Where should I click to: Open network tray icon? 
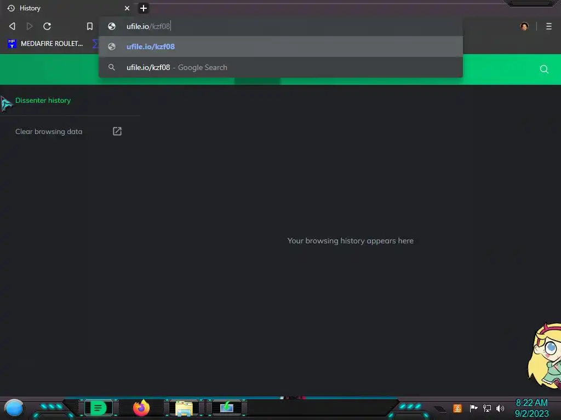(487, 408)
